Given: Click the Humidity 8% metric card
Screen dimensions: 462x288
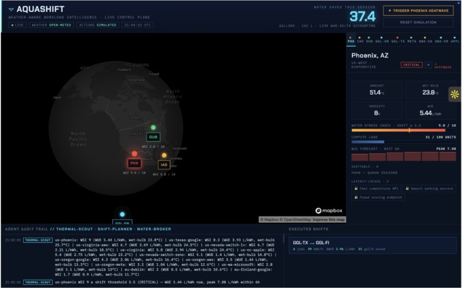Looking at the screenshot, I should coord(377,111).
